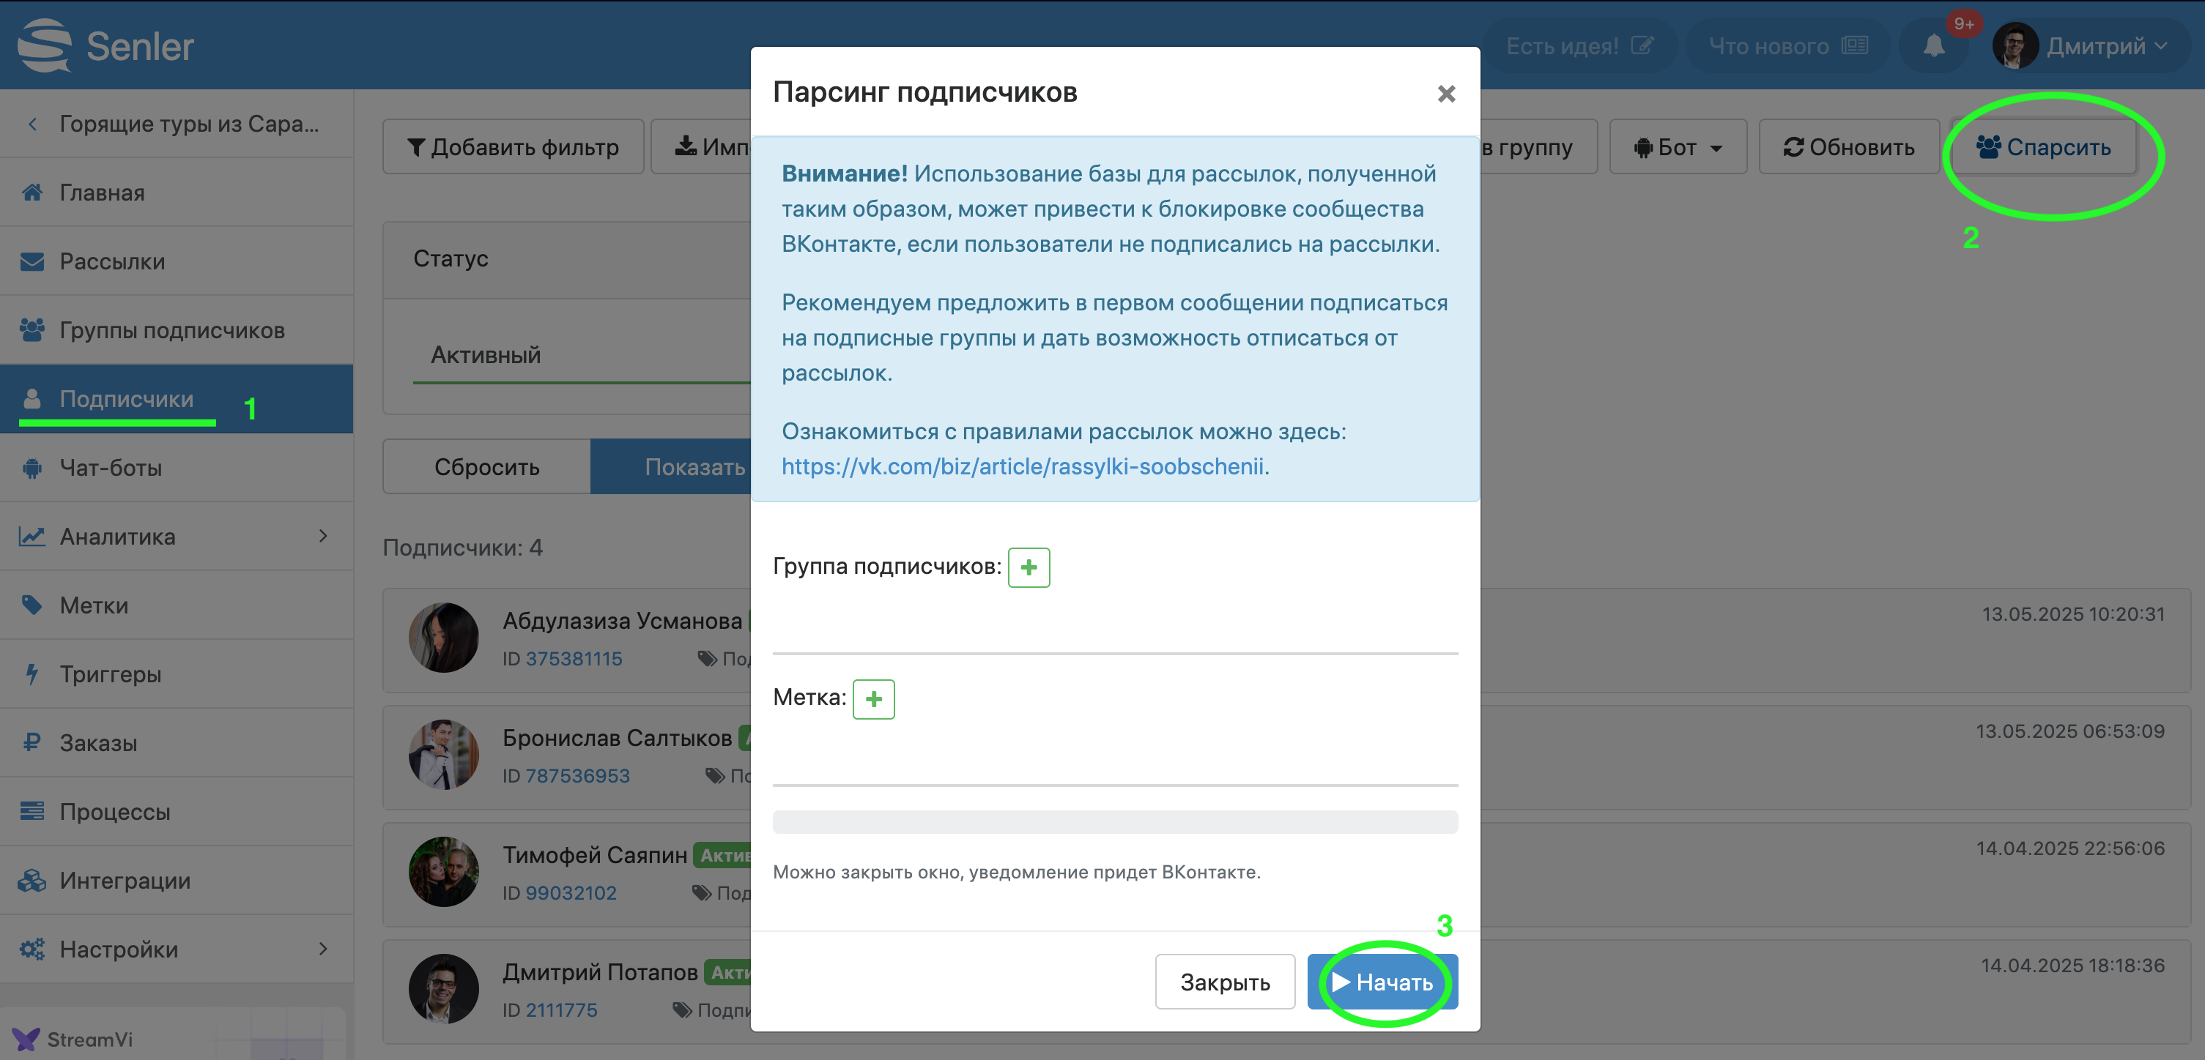Open the Рассылки sidebar section
The height and width of the screenshot is (1060, 2205).
point(177,261)
